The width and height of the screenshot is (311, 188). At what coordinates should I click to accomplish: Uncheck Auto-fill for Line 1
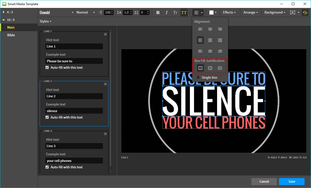(x=47, y=67)
